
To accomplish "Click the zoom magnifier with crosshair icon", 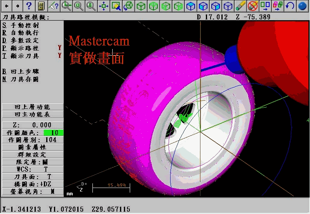I will (66, 6).
